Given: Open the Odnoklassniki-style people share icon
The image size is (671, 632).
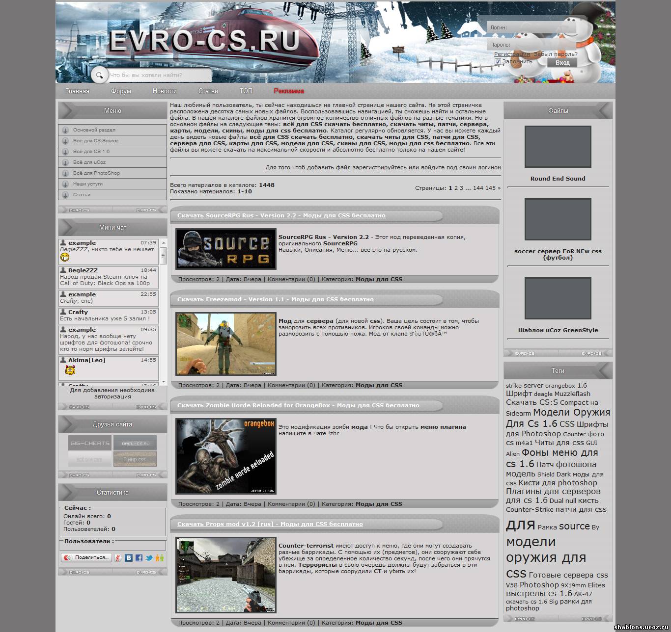Looking at the screenshot, I should click(x=160, y=558).
